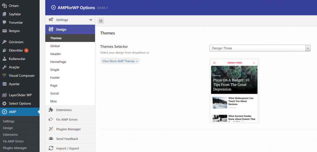Click the İletişim envelope icon

click(x=4, y=31)
